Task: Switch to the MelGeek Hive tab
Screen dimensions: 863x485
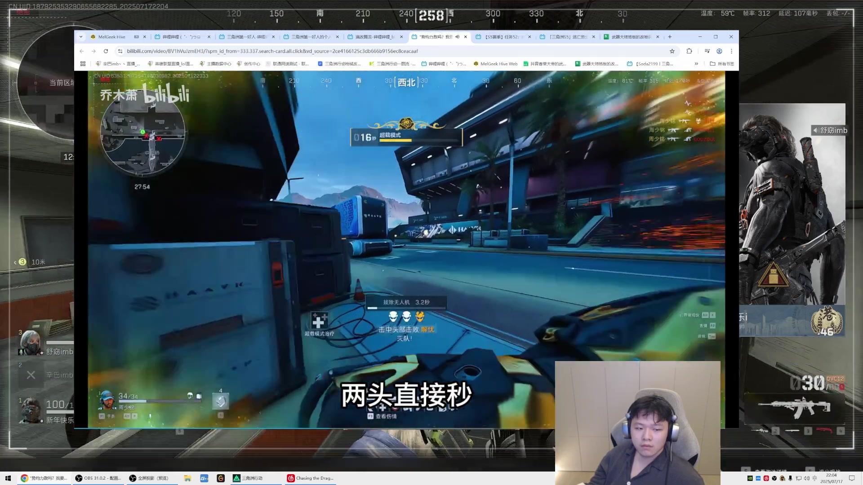Action: click(x=118, y=37)
